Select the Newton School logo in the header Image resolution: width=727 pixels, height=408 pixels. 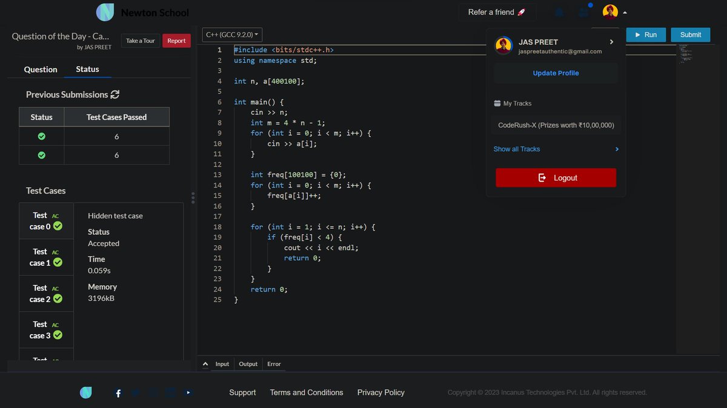tap(104, 12)
